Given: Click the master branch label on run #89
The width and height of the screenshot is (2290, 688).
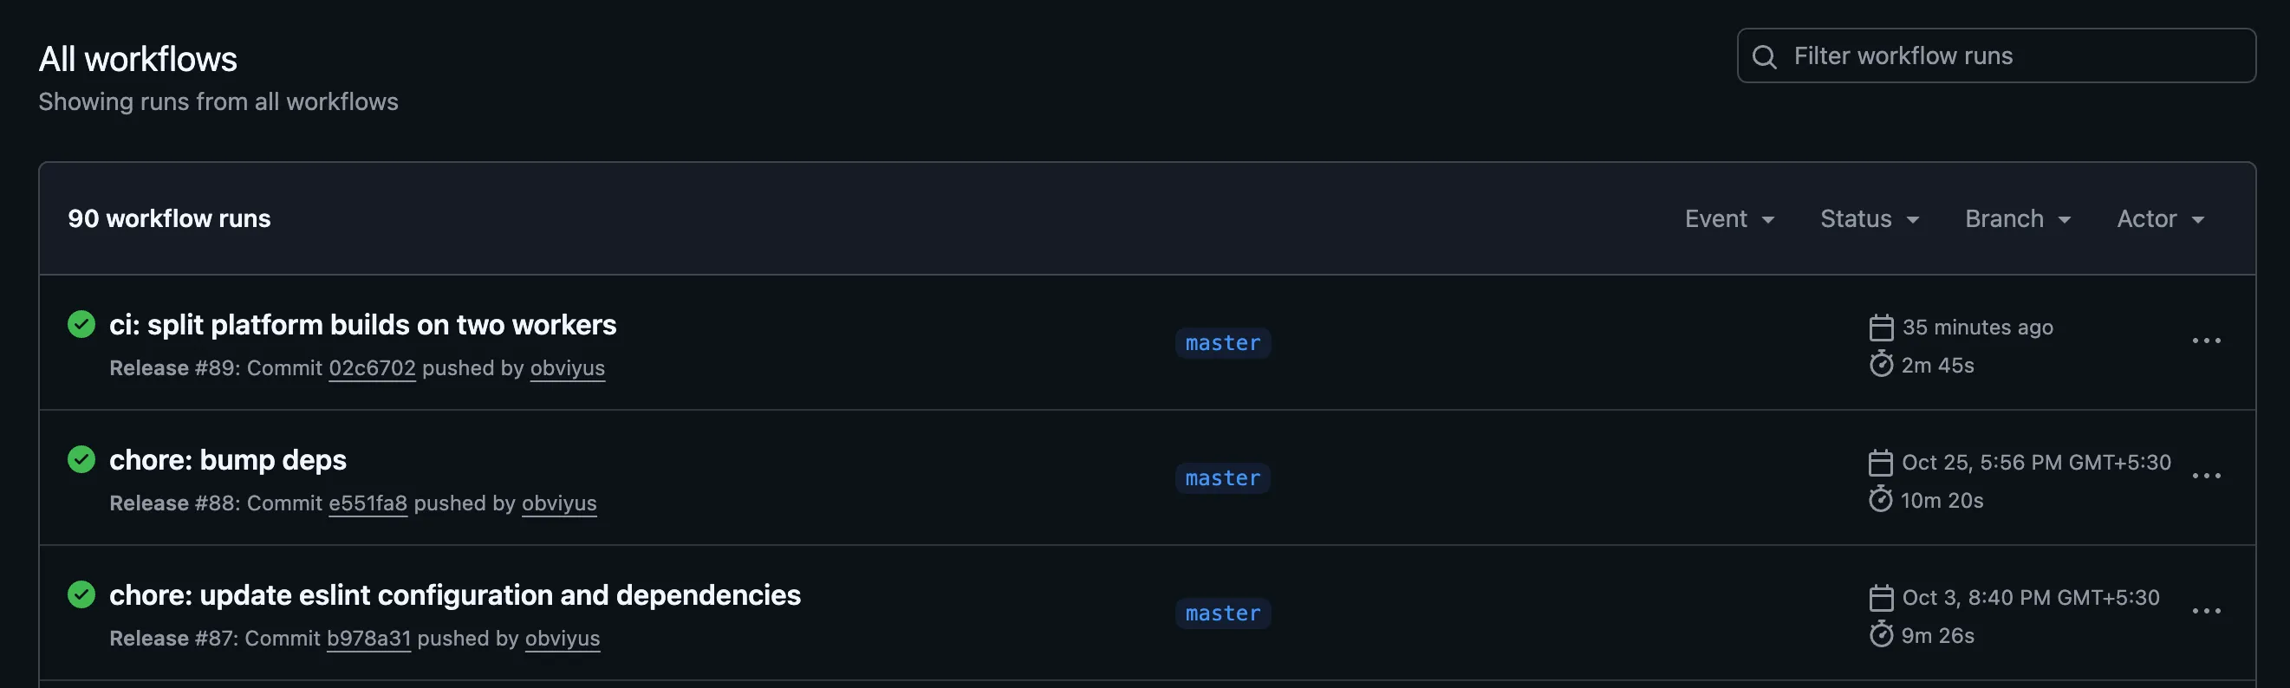Looking at the screenshot, I should pos(1222,343).
